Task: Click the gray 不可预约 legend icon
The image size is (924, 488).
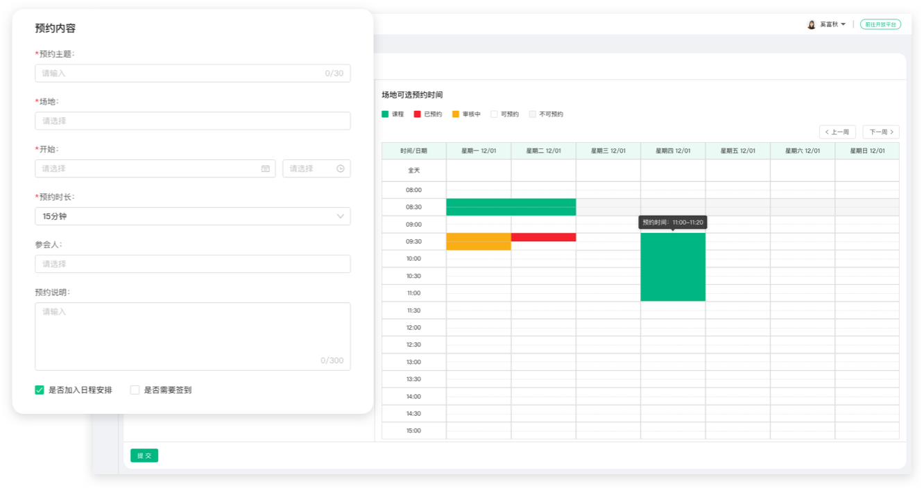Action: [532, 114]
